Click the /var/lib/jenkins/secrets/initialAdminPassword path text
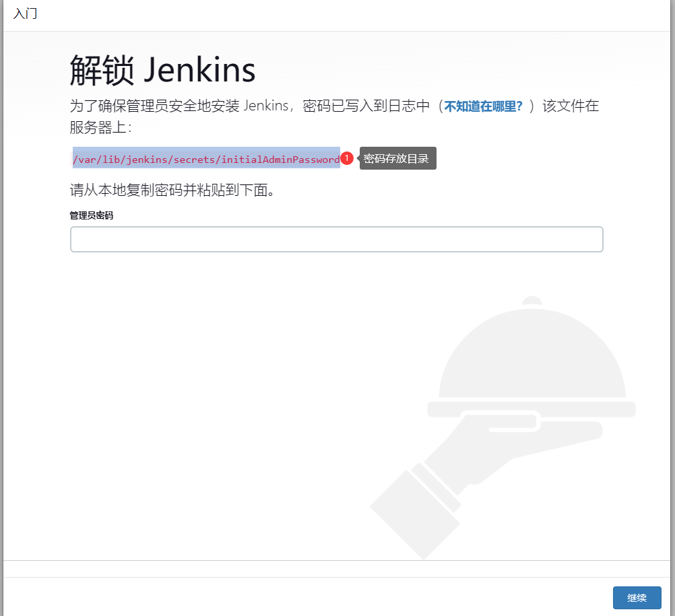Image resolution: width=675 pixels, height=616 pixels. coord(206,159)
